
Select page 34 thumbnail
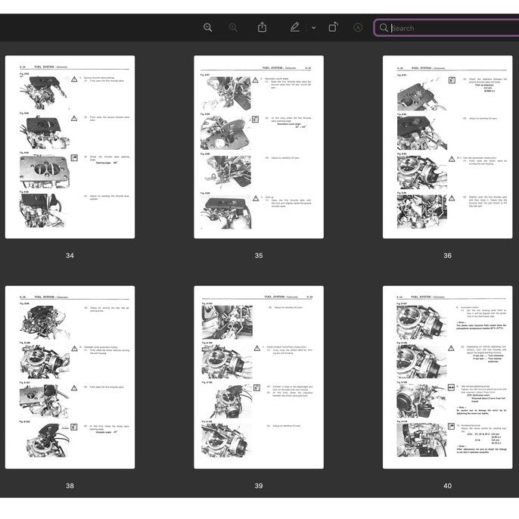pyautogui.click(x=70, y=147)
